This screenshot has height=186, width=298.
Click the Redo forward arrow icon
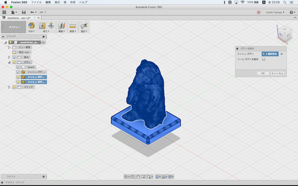(41, 12)
